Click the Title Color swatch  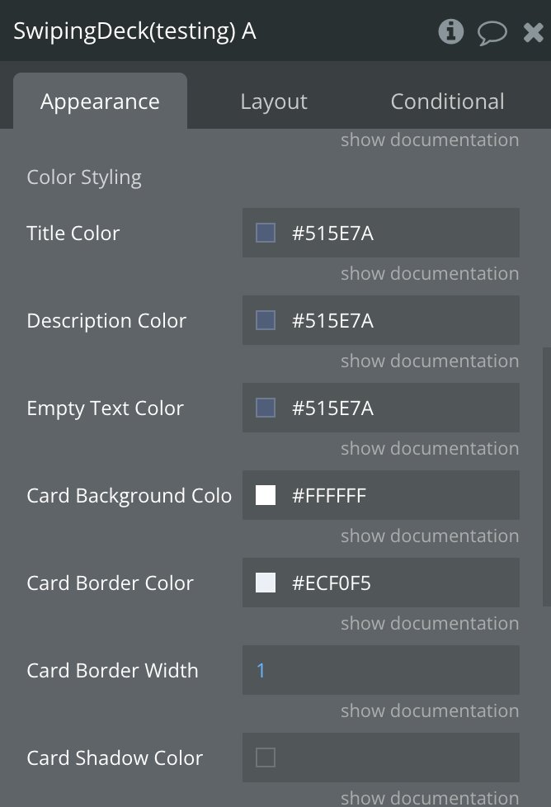pyautogui.click(x=266, y=234)
